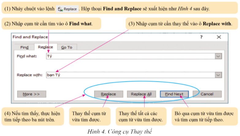Open the Go To tab
240x136 pixels.
pos(67,47)
